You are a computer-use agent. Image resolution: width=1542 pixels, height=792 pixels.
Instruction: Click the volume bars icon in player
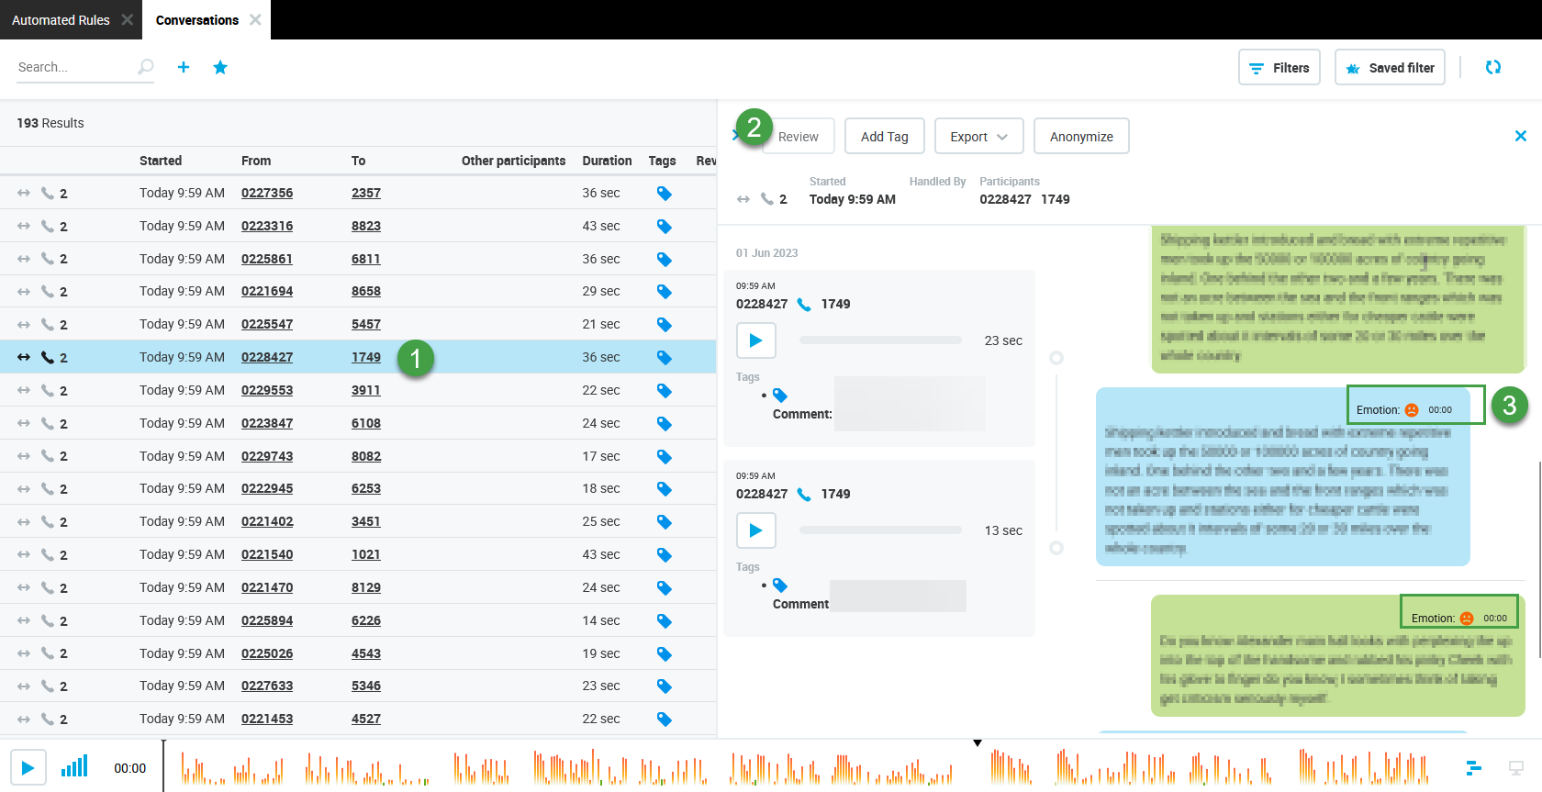pyautogui.click(x=74, y=767)
